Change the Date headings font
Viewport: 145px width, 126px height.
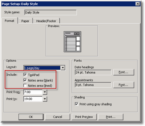pyautogui.click(x=123, y=72)
